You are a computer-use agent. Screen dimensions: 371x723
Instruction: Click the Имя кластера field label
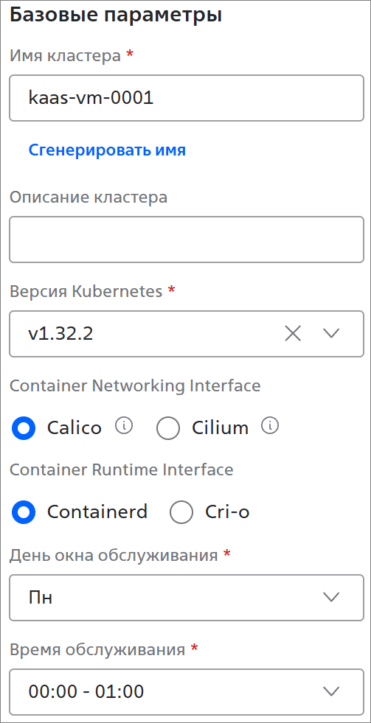[65, 56]
